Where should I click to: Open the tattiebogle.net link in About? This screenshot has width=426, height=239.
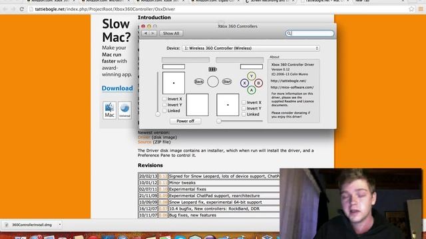(x=288, y=81)
